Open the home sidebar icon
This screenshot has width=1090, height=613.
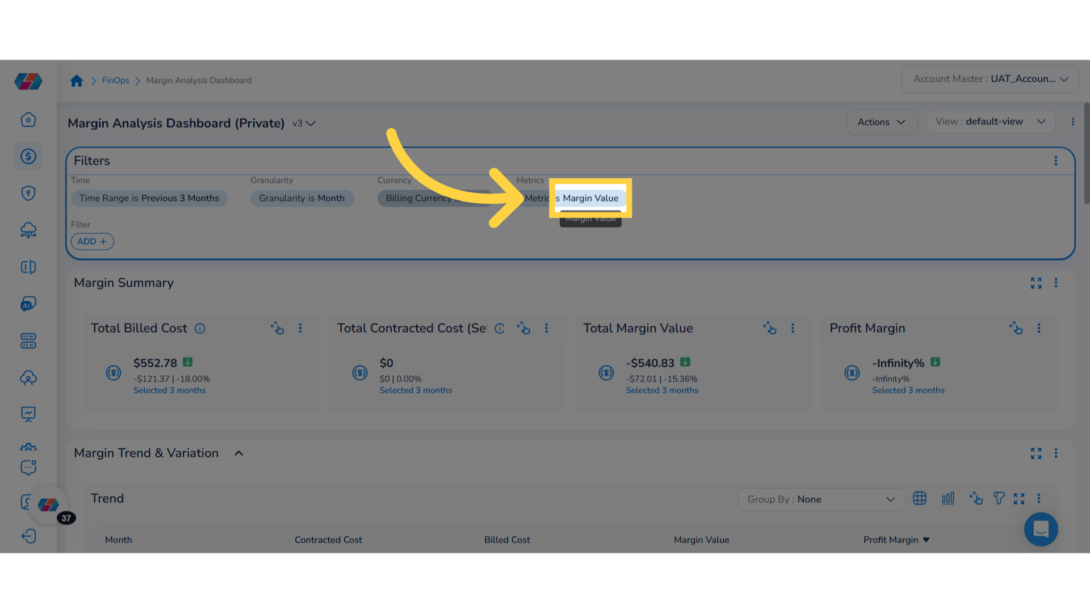pyautogui.click(x=28, y=120)
